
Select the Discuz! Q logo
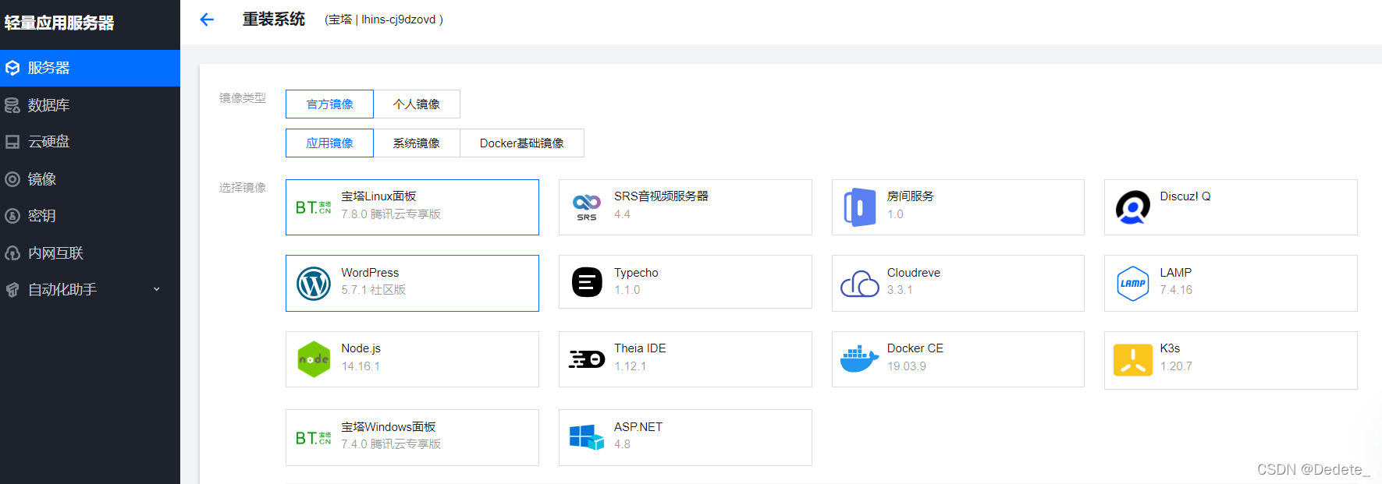click(1133, 207)
